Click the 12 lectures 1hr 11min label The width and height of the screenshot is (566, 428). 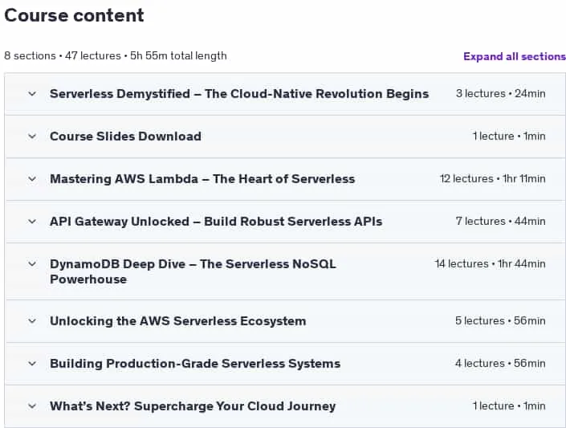[x=492, y=179]
